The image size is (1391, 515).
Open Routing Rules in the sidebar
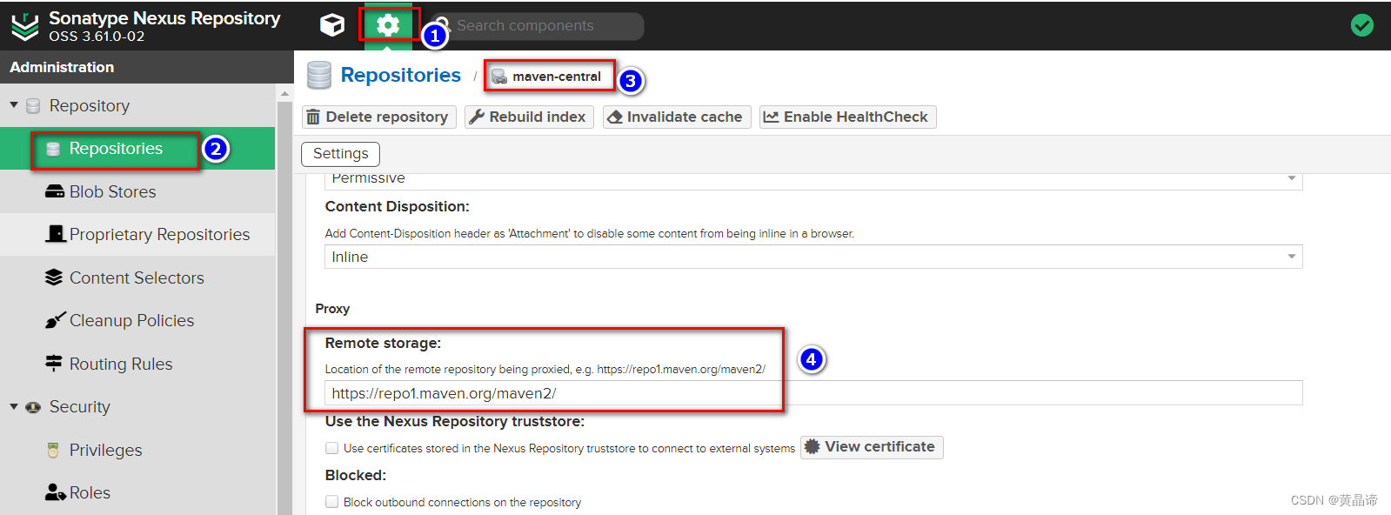point(137,364)
